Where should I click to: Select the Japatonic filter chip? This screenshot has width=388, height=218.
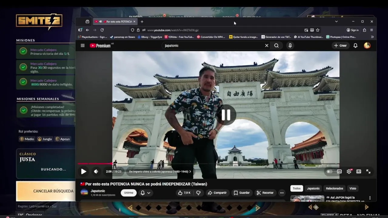coord(313,188)
